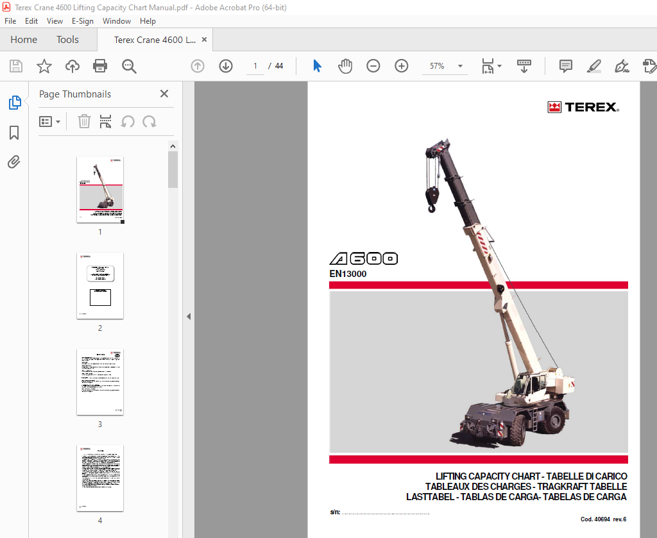
Task: Open the find text magnifier tool
Action: click(129, 66)
